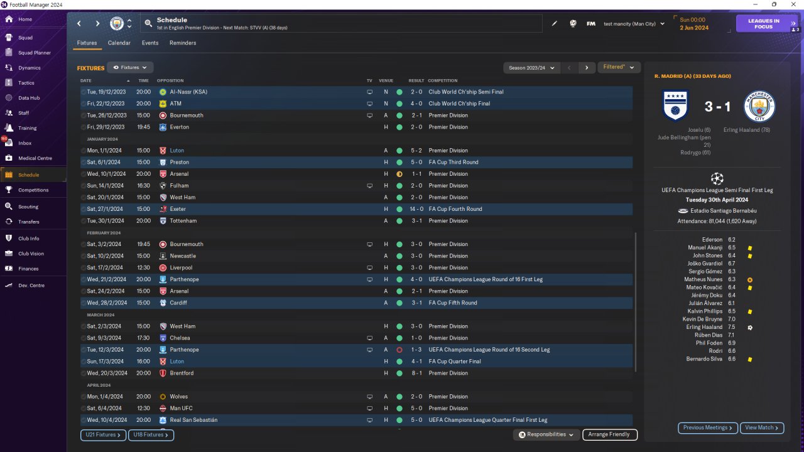Image resolution: width=804 pixels, height=452 pixels.
Task: Open Staff from the sidebar
Action: (33, 113)
